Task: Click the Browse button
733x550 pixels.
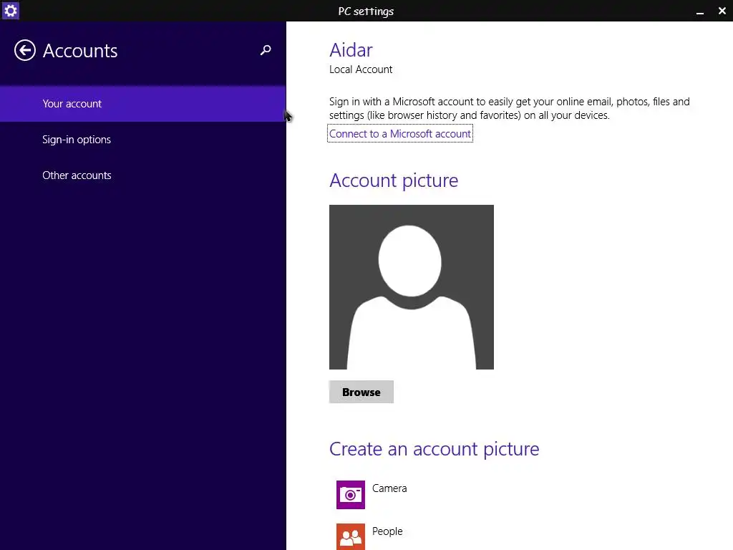Action: 361,392
